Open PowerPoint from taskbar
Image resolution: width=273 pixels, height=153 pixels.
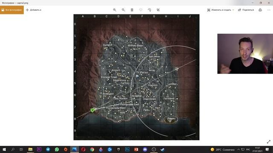[136, 149]
